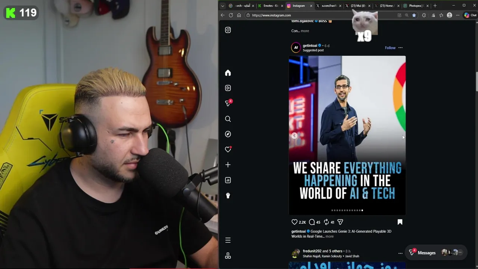Open the Favorites list icon in browser toolbar
This screenshot has width=478, height=269.
click(441, 15)
